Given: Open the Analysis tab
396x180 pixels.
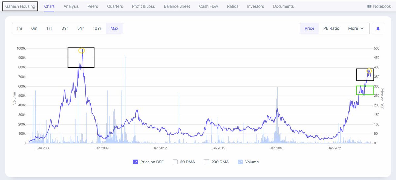Looking at the screenshot, I should coord(71,6).
